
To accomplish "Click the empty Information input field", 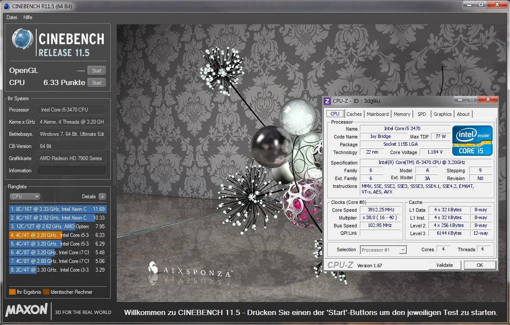I will (x=72, y=170).
